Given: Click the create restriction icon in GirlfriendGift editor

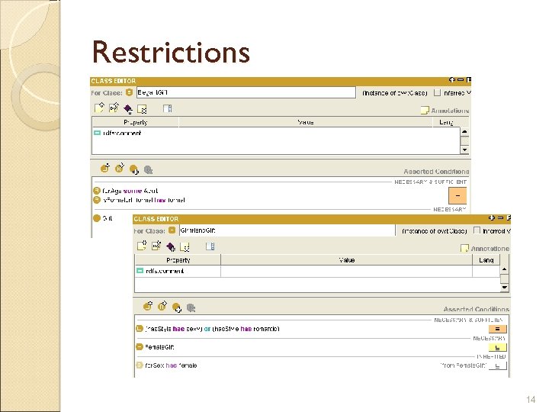Looking at the screenshot, I should [162, 305].
